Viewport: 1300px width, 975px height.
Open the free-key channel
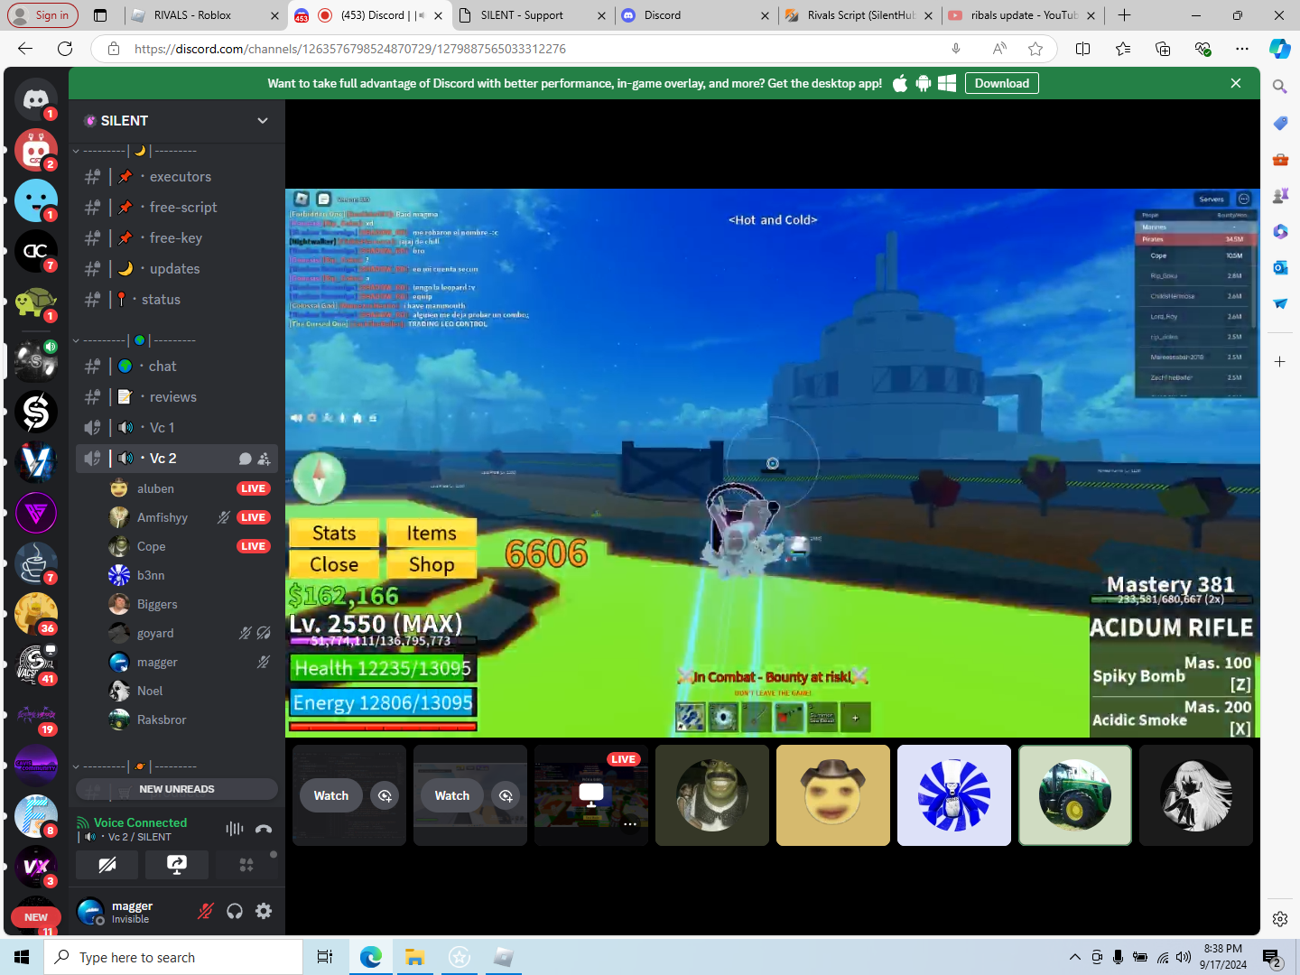pos(177,238)
